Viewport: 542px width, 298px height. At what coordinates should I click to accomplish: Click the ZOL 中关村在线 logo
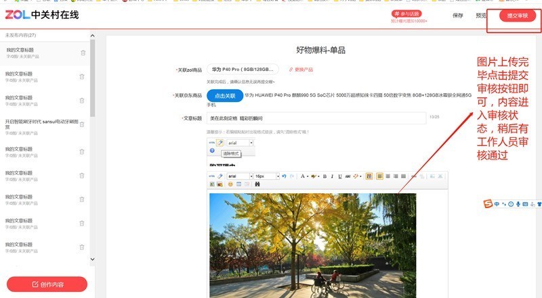pos(42,14)
